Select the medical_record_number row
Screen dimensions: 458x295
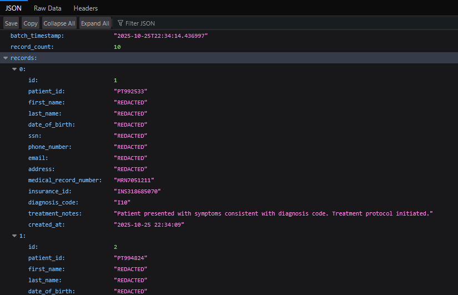65,180
